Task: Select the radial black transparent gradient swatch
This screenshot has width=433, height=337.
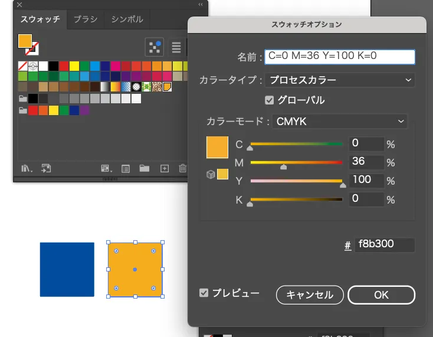Action: tap(136, 87)
